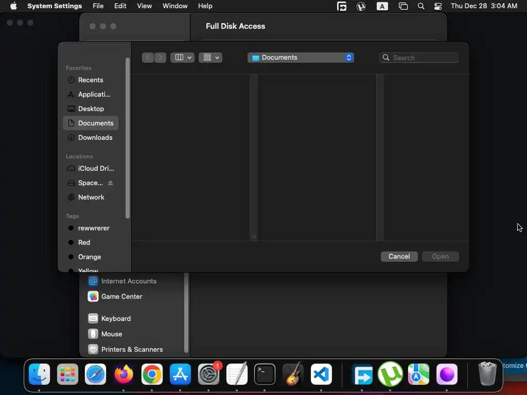Open the blue-white square menu bar icon
This screenshot has width=527, height=395.
342,6
